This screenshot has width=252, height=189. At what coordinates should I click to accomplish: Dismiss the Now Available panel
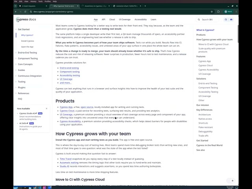tap(46, 109)
